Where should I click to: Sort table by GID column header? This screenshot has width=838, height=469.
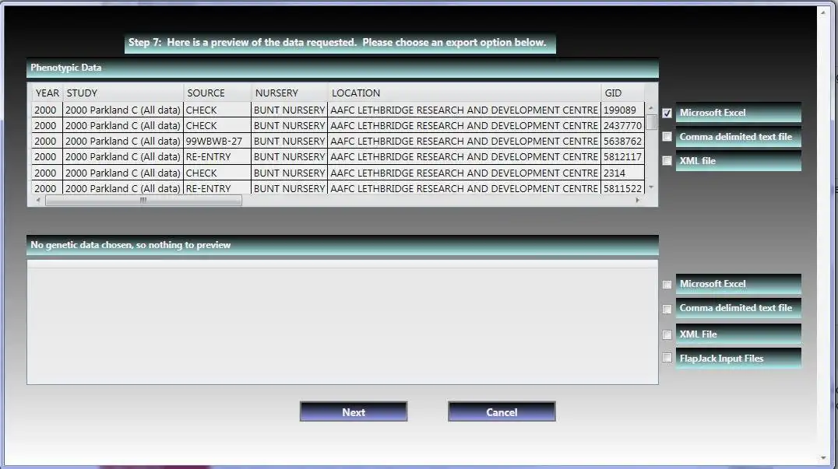(622, 93)
